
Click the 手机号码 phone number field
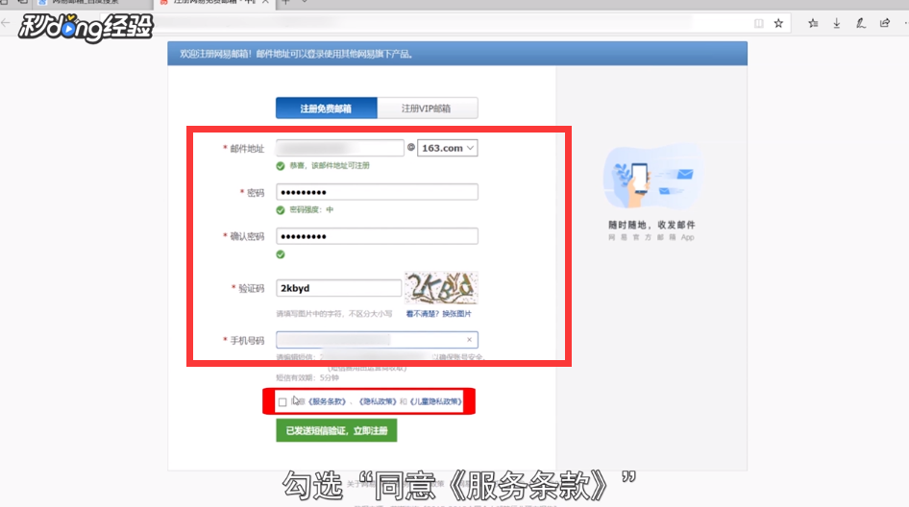coord(377,340)
